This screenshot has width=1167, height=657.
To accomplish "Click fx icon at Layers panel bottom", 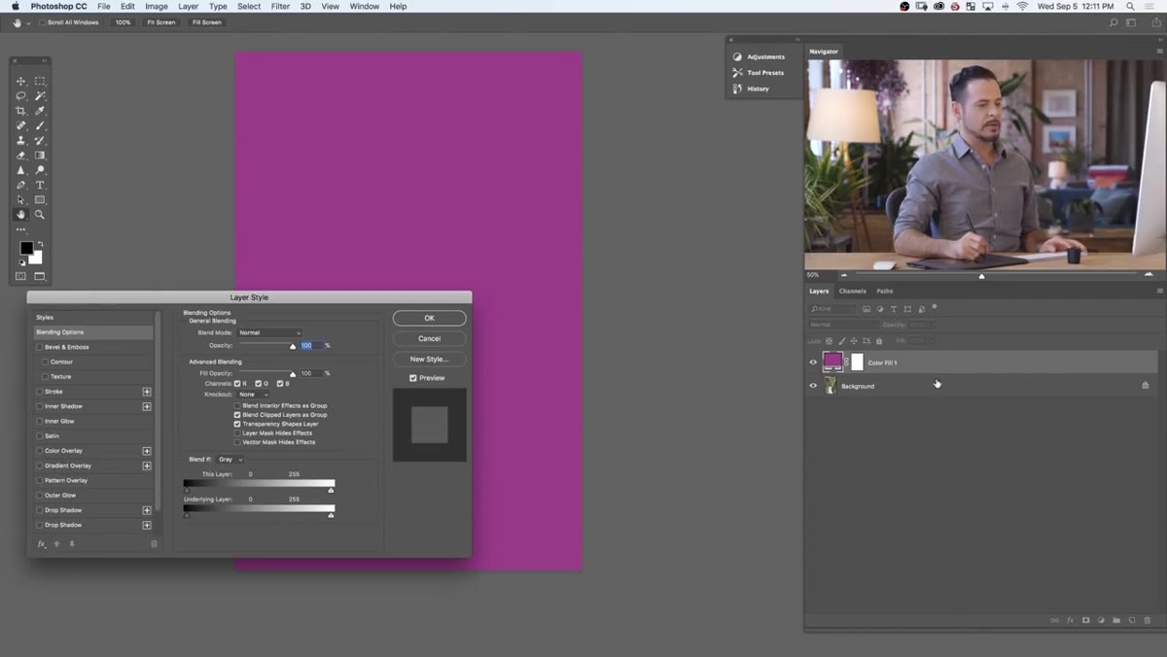I will click(1071, 620).
